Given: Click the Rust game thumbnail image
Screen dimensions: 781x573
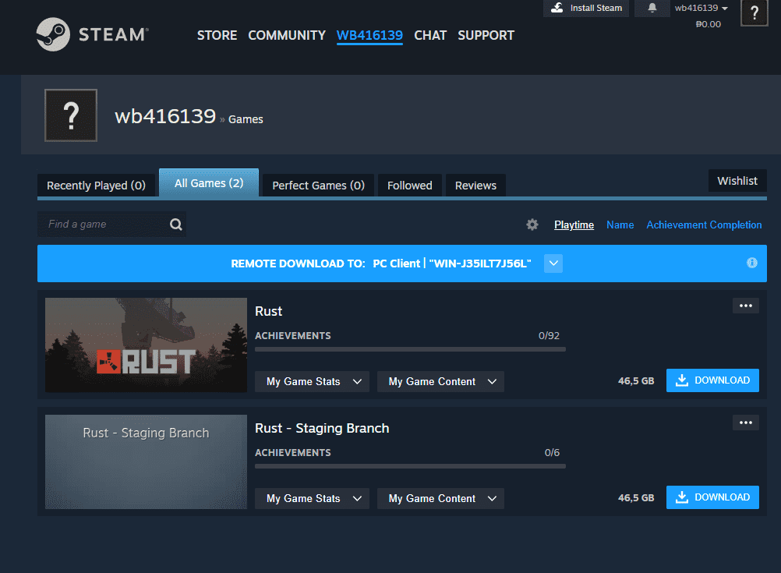Looking at the screenshot, I should coord(146,345).
